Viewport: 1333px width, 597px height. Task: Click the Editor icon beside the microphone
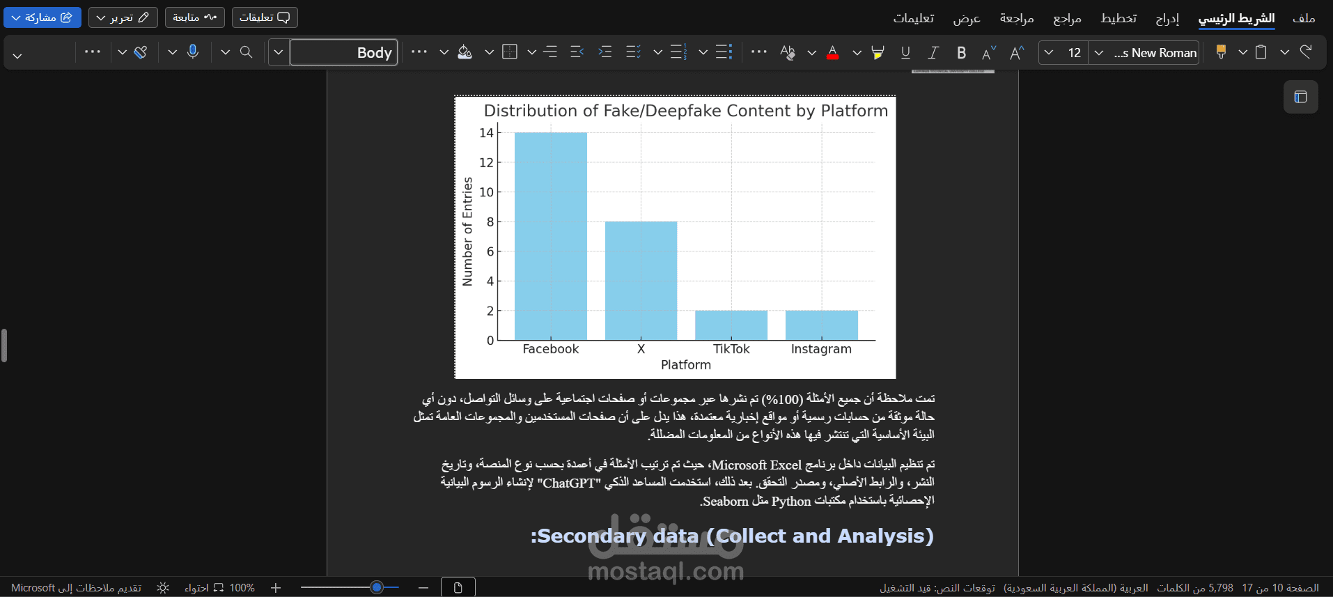(141, 52)
